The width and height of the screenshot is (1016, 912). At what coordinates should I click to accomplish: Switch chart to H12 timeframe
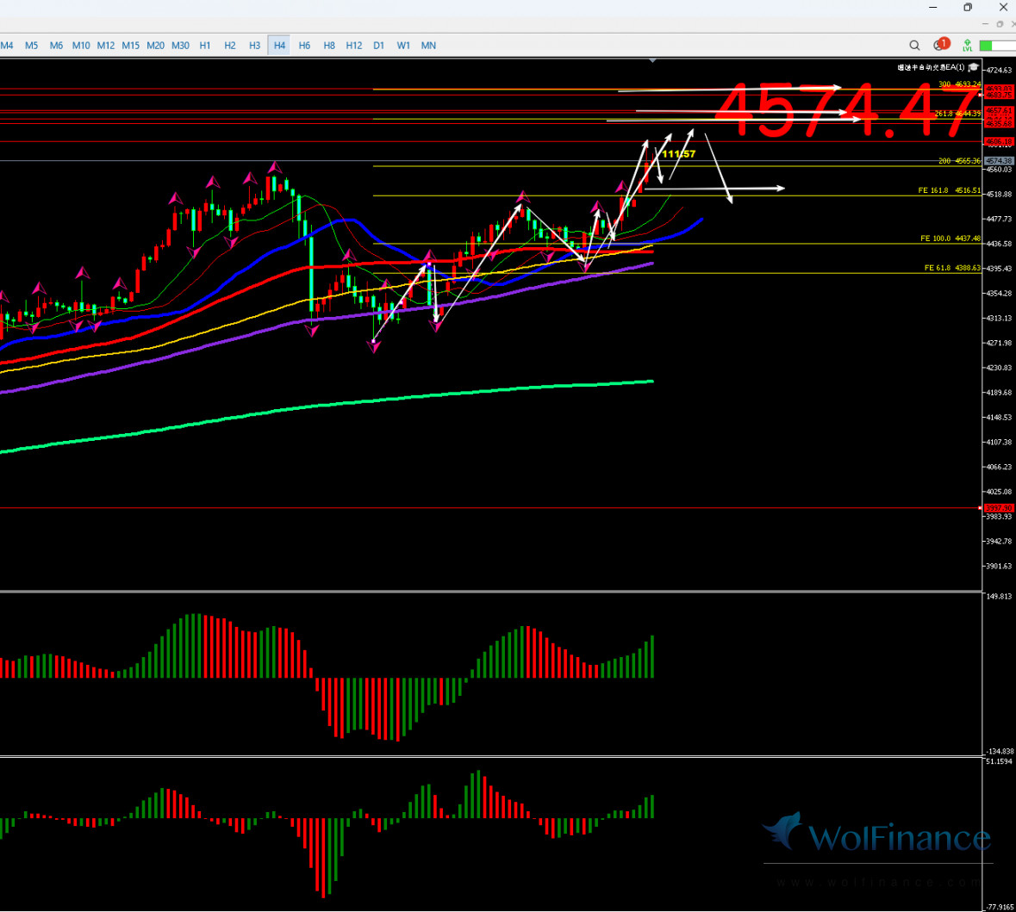point(354,46)
